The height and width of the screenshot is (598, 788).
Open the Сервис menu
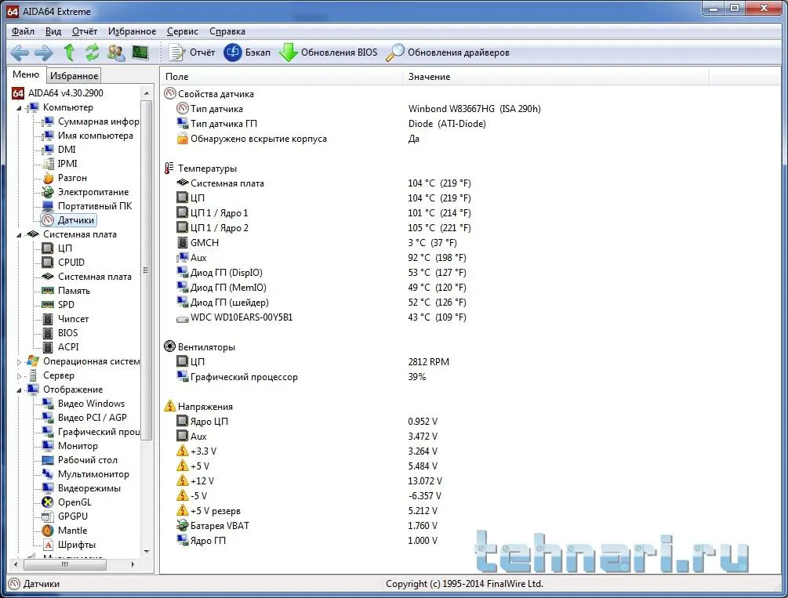coord(183,31)
